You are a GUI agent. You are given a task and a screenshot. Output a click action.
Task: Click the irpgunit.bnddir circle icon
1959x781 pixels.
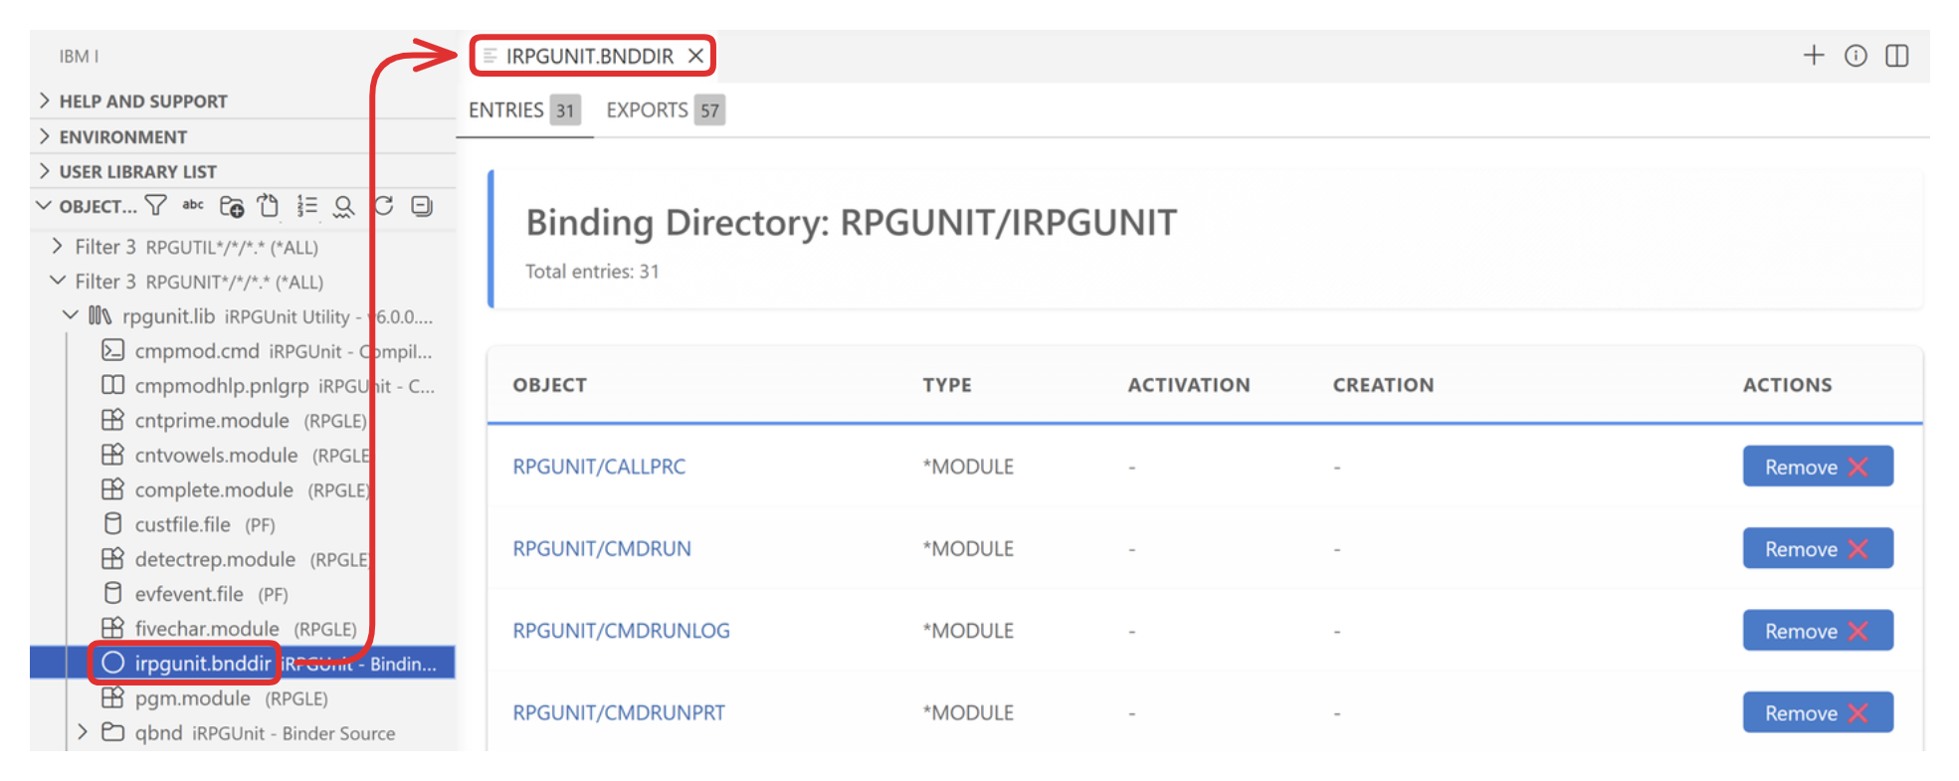(113, 663)
